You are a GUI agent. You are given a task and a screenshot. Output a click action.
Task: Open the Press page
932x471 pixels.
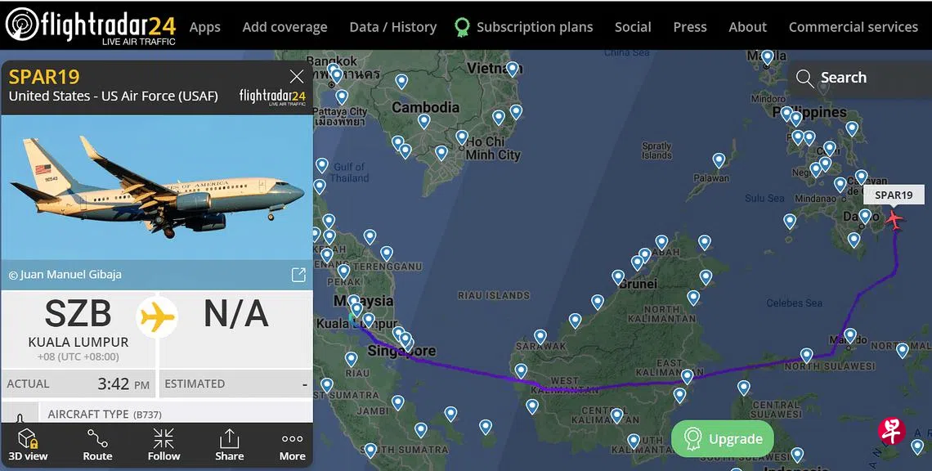pyautogui.click(x=689, y=27)
